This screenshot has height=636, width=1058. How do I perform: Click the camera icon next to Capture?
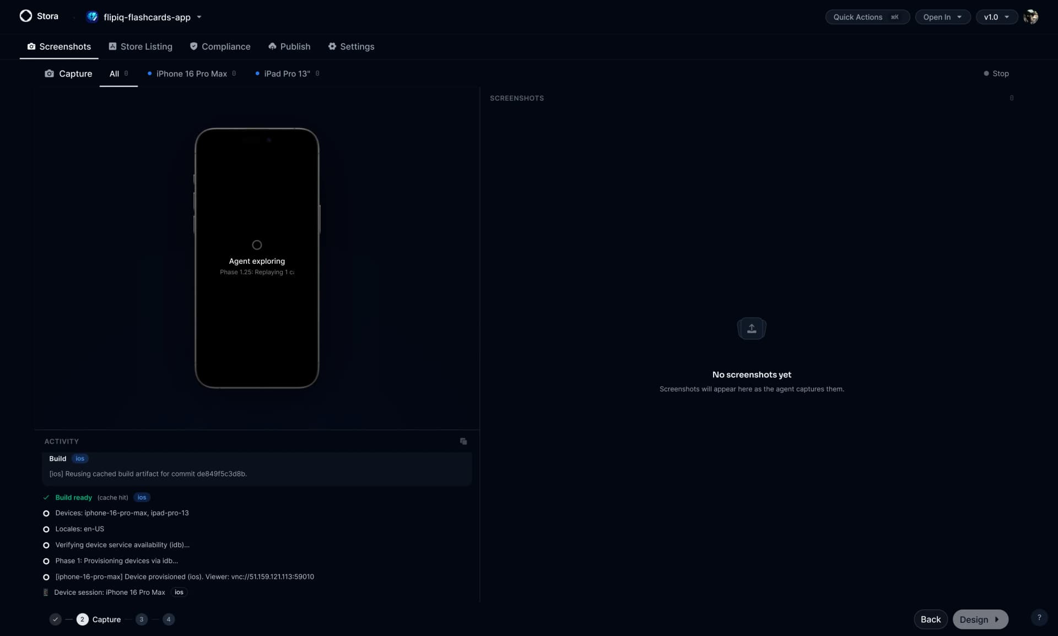tap(49, 73)
